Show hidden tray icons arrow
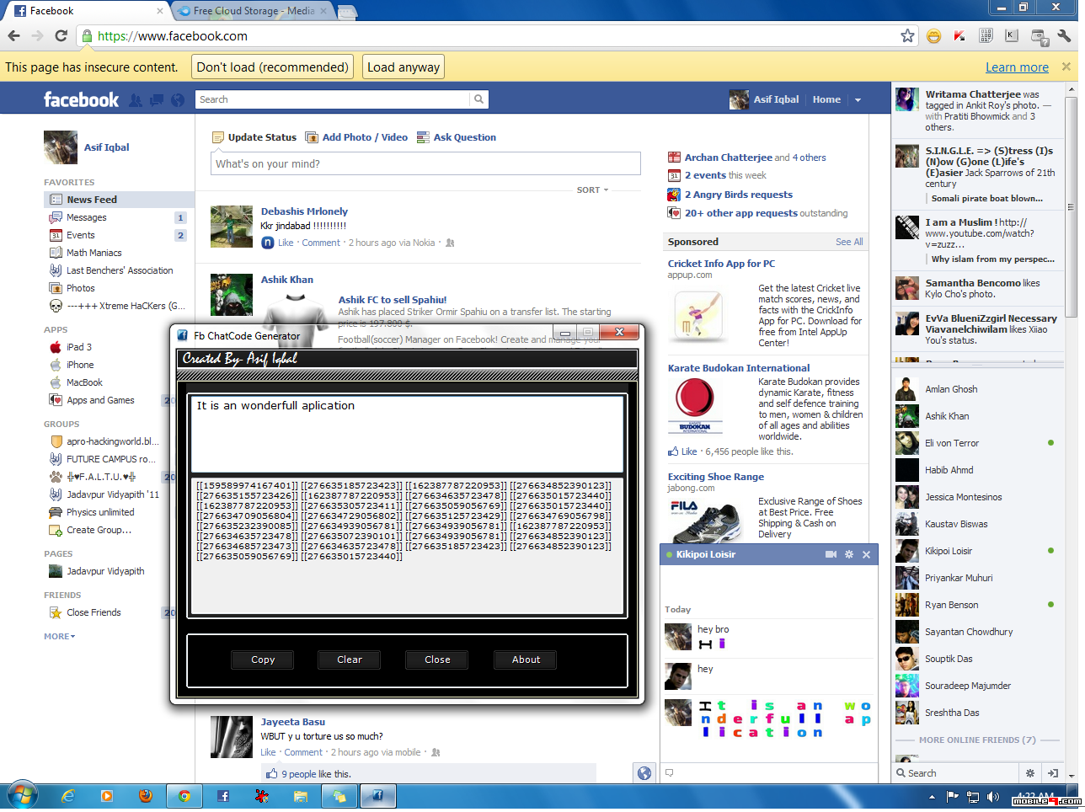Viewport: 1085px width, 812px height. tap(933, 797)
